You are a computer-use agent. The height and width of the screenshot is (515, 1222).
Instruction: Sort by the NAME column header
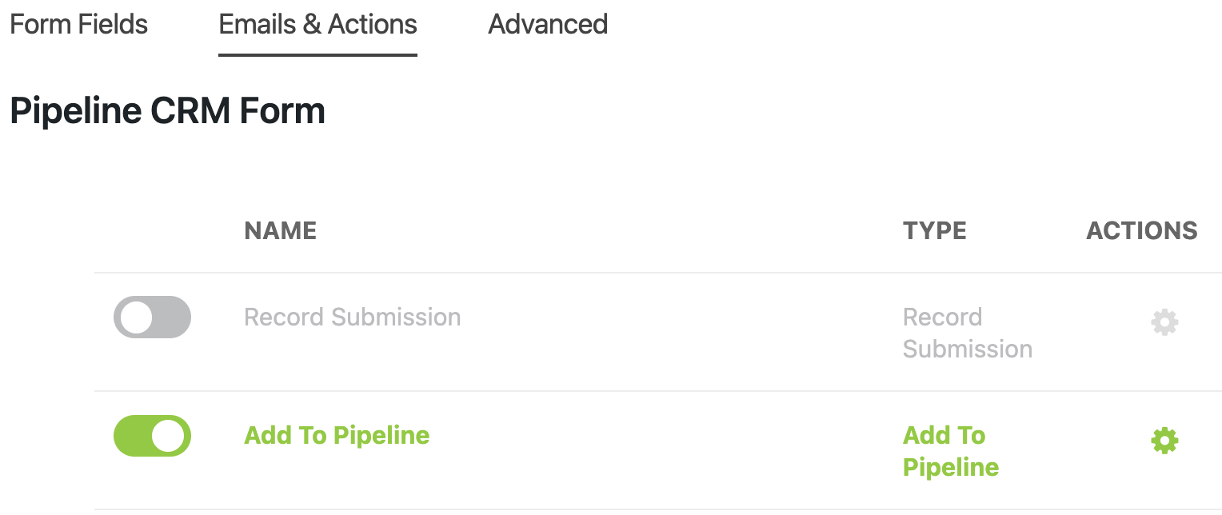tap(280, 231)
